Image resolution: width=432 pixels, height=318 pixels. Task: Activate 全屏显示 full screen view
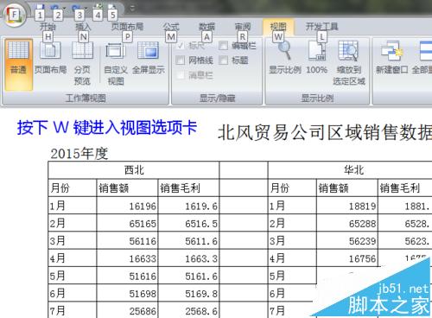point(149,58)
